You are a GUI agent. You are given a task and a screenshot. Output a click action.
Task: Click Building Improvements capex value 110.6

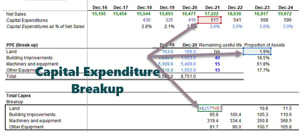(x=286, y=115)
